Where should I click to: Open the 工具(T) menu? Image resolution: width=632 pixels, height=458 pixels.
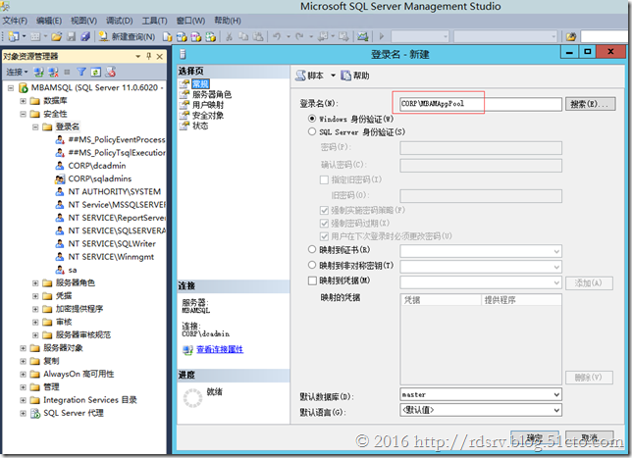point(154,21)
